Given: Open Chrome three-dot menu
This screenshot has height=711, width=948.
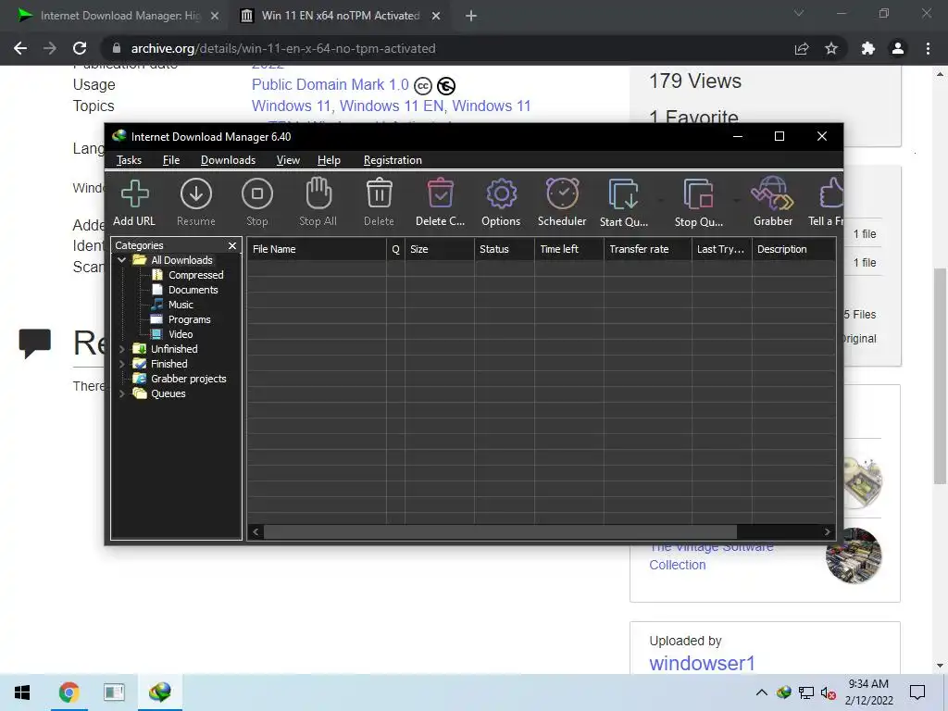Looking at the screenshot, I should click(928, 48).
